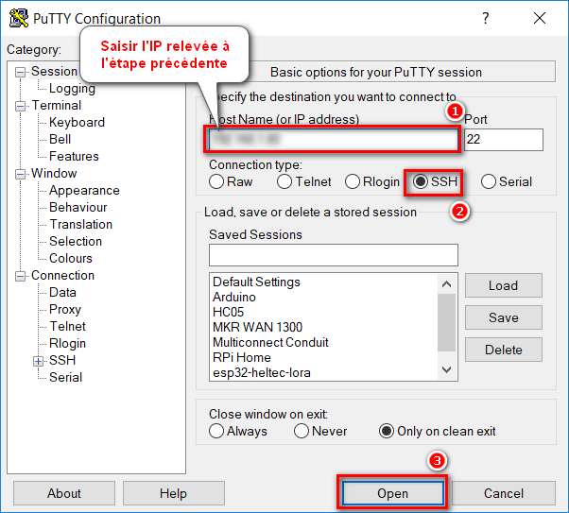Collapse the Window tree node

[x=21, y=174]
